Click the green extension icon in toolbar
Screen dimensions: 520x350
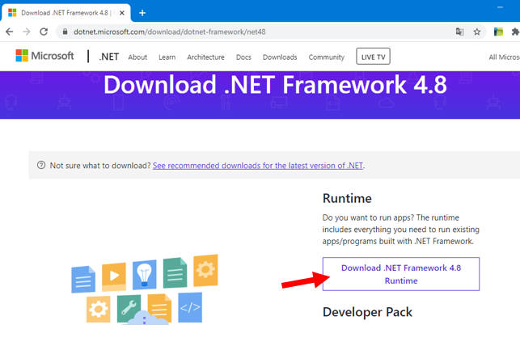pyautogui.click(x=498, y=32)
